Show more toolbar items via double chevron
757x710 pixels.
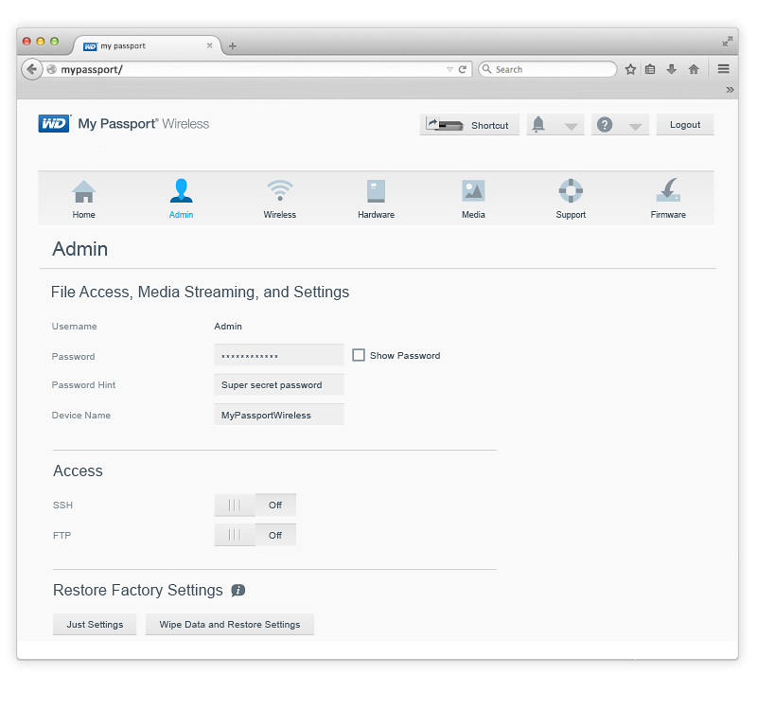point(730,90)
